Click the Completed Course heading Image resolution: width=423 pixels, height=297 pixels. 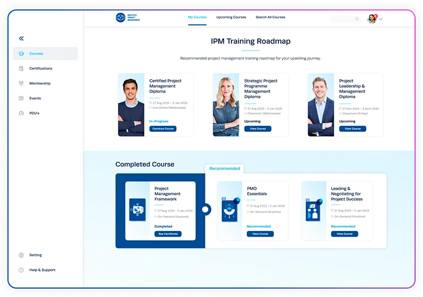145,164
